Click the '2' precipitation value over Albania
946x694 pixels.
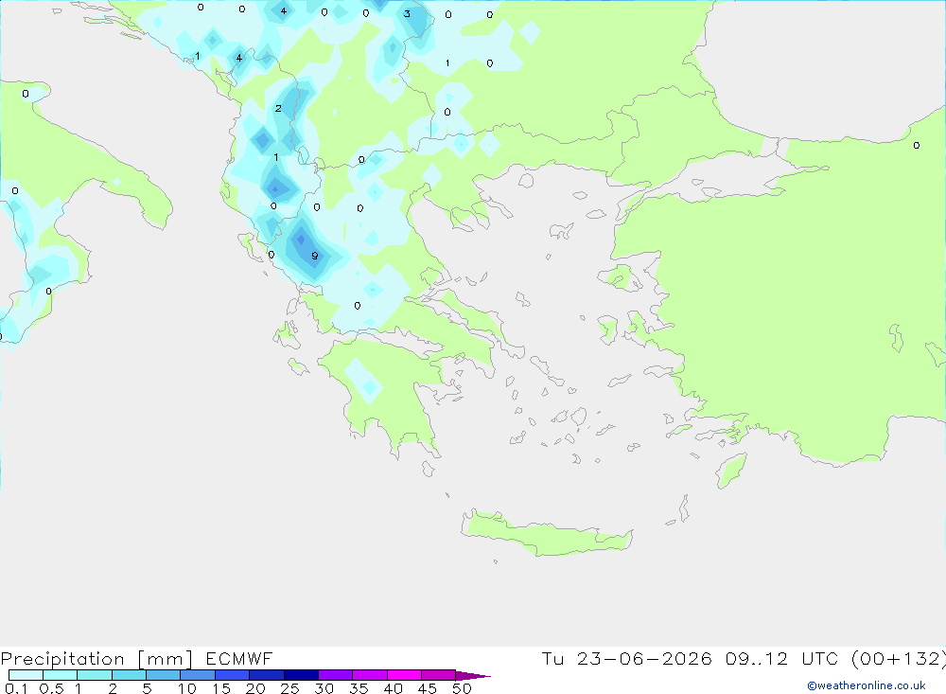click(x=278, y=109)
